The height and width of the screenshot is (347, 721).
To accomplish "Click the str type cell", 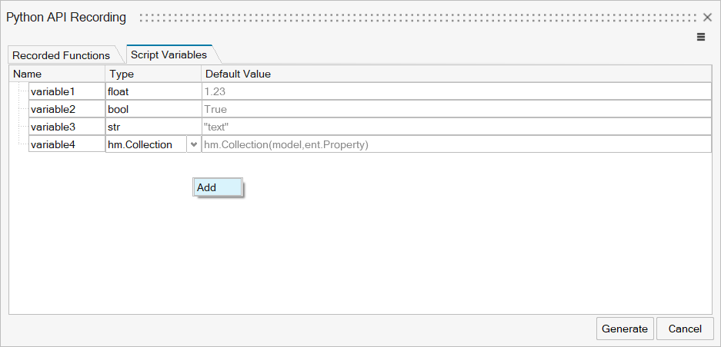I will click(153, 127).
